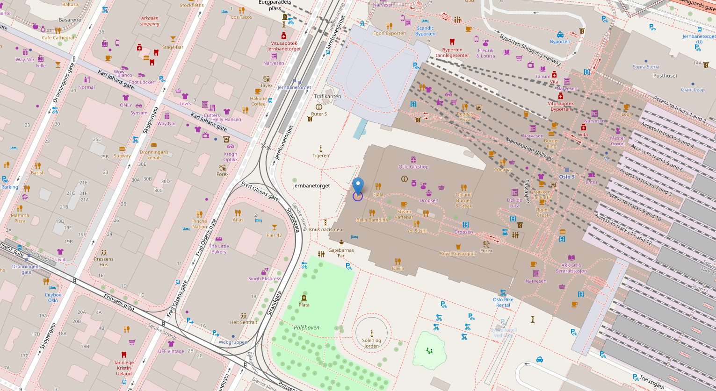Click the Oslo S station label
This screenshot has width=716, height=391.
(x=567, y=177)
